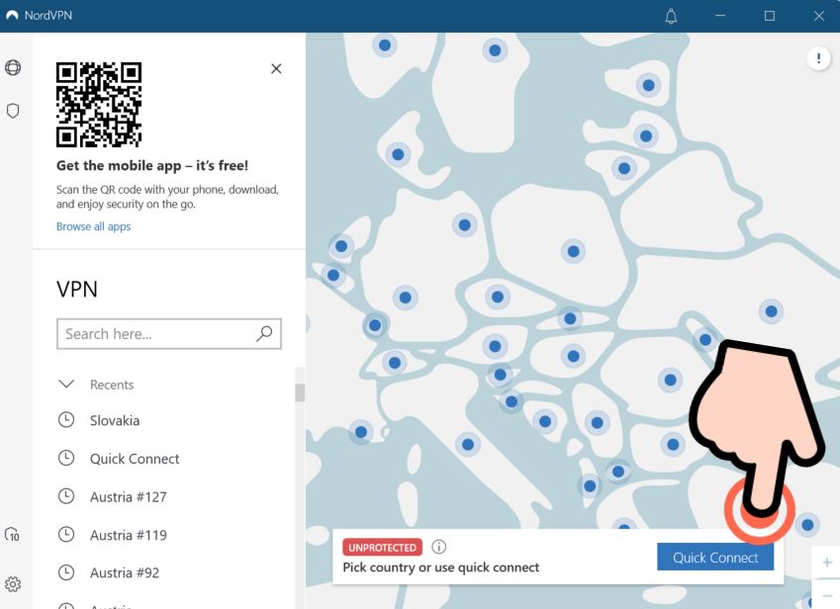Click the search magnifier icon
The width and height of the screenshot is (840, 609).
point(264,333)
